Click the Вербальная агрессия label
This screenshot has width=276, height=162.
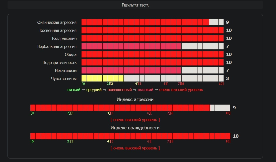click(x=57, y=46)
